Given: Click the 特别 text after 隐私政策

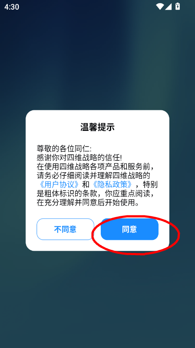Looking at the screenshot, I should (x=150, y=184).
